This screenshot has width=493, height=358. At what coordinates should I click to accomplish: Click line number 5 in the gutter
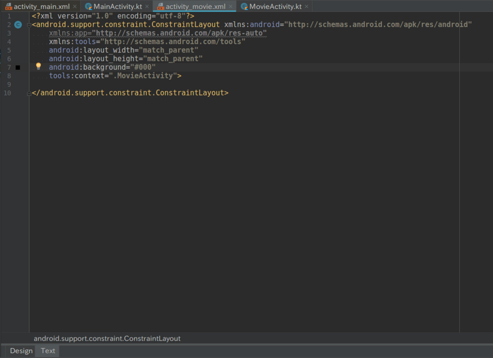click(x=9, y=50)
